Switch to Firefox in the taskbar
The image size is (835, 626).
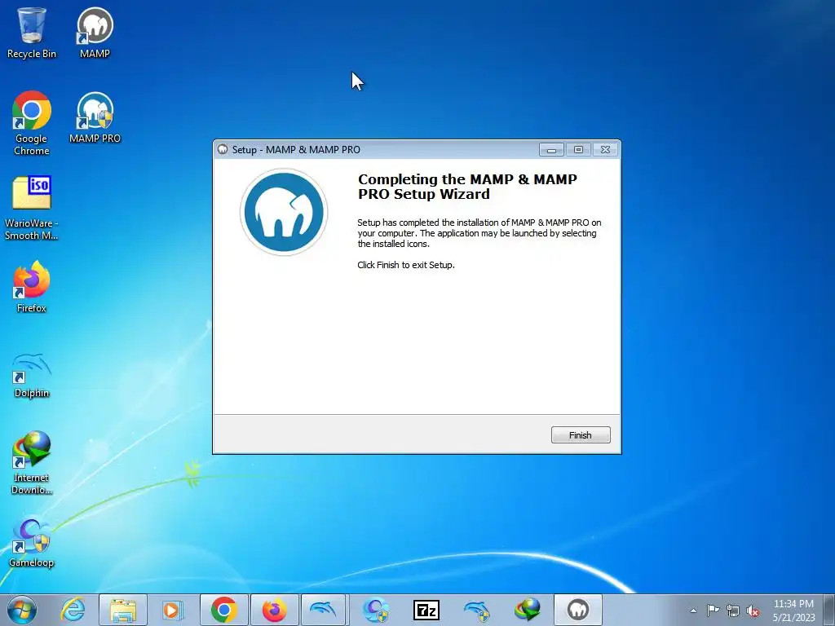(274, 610)
